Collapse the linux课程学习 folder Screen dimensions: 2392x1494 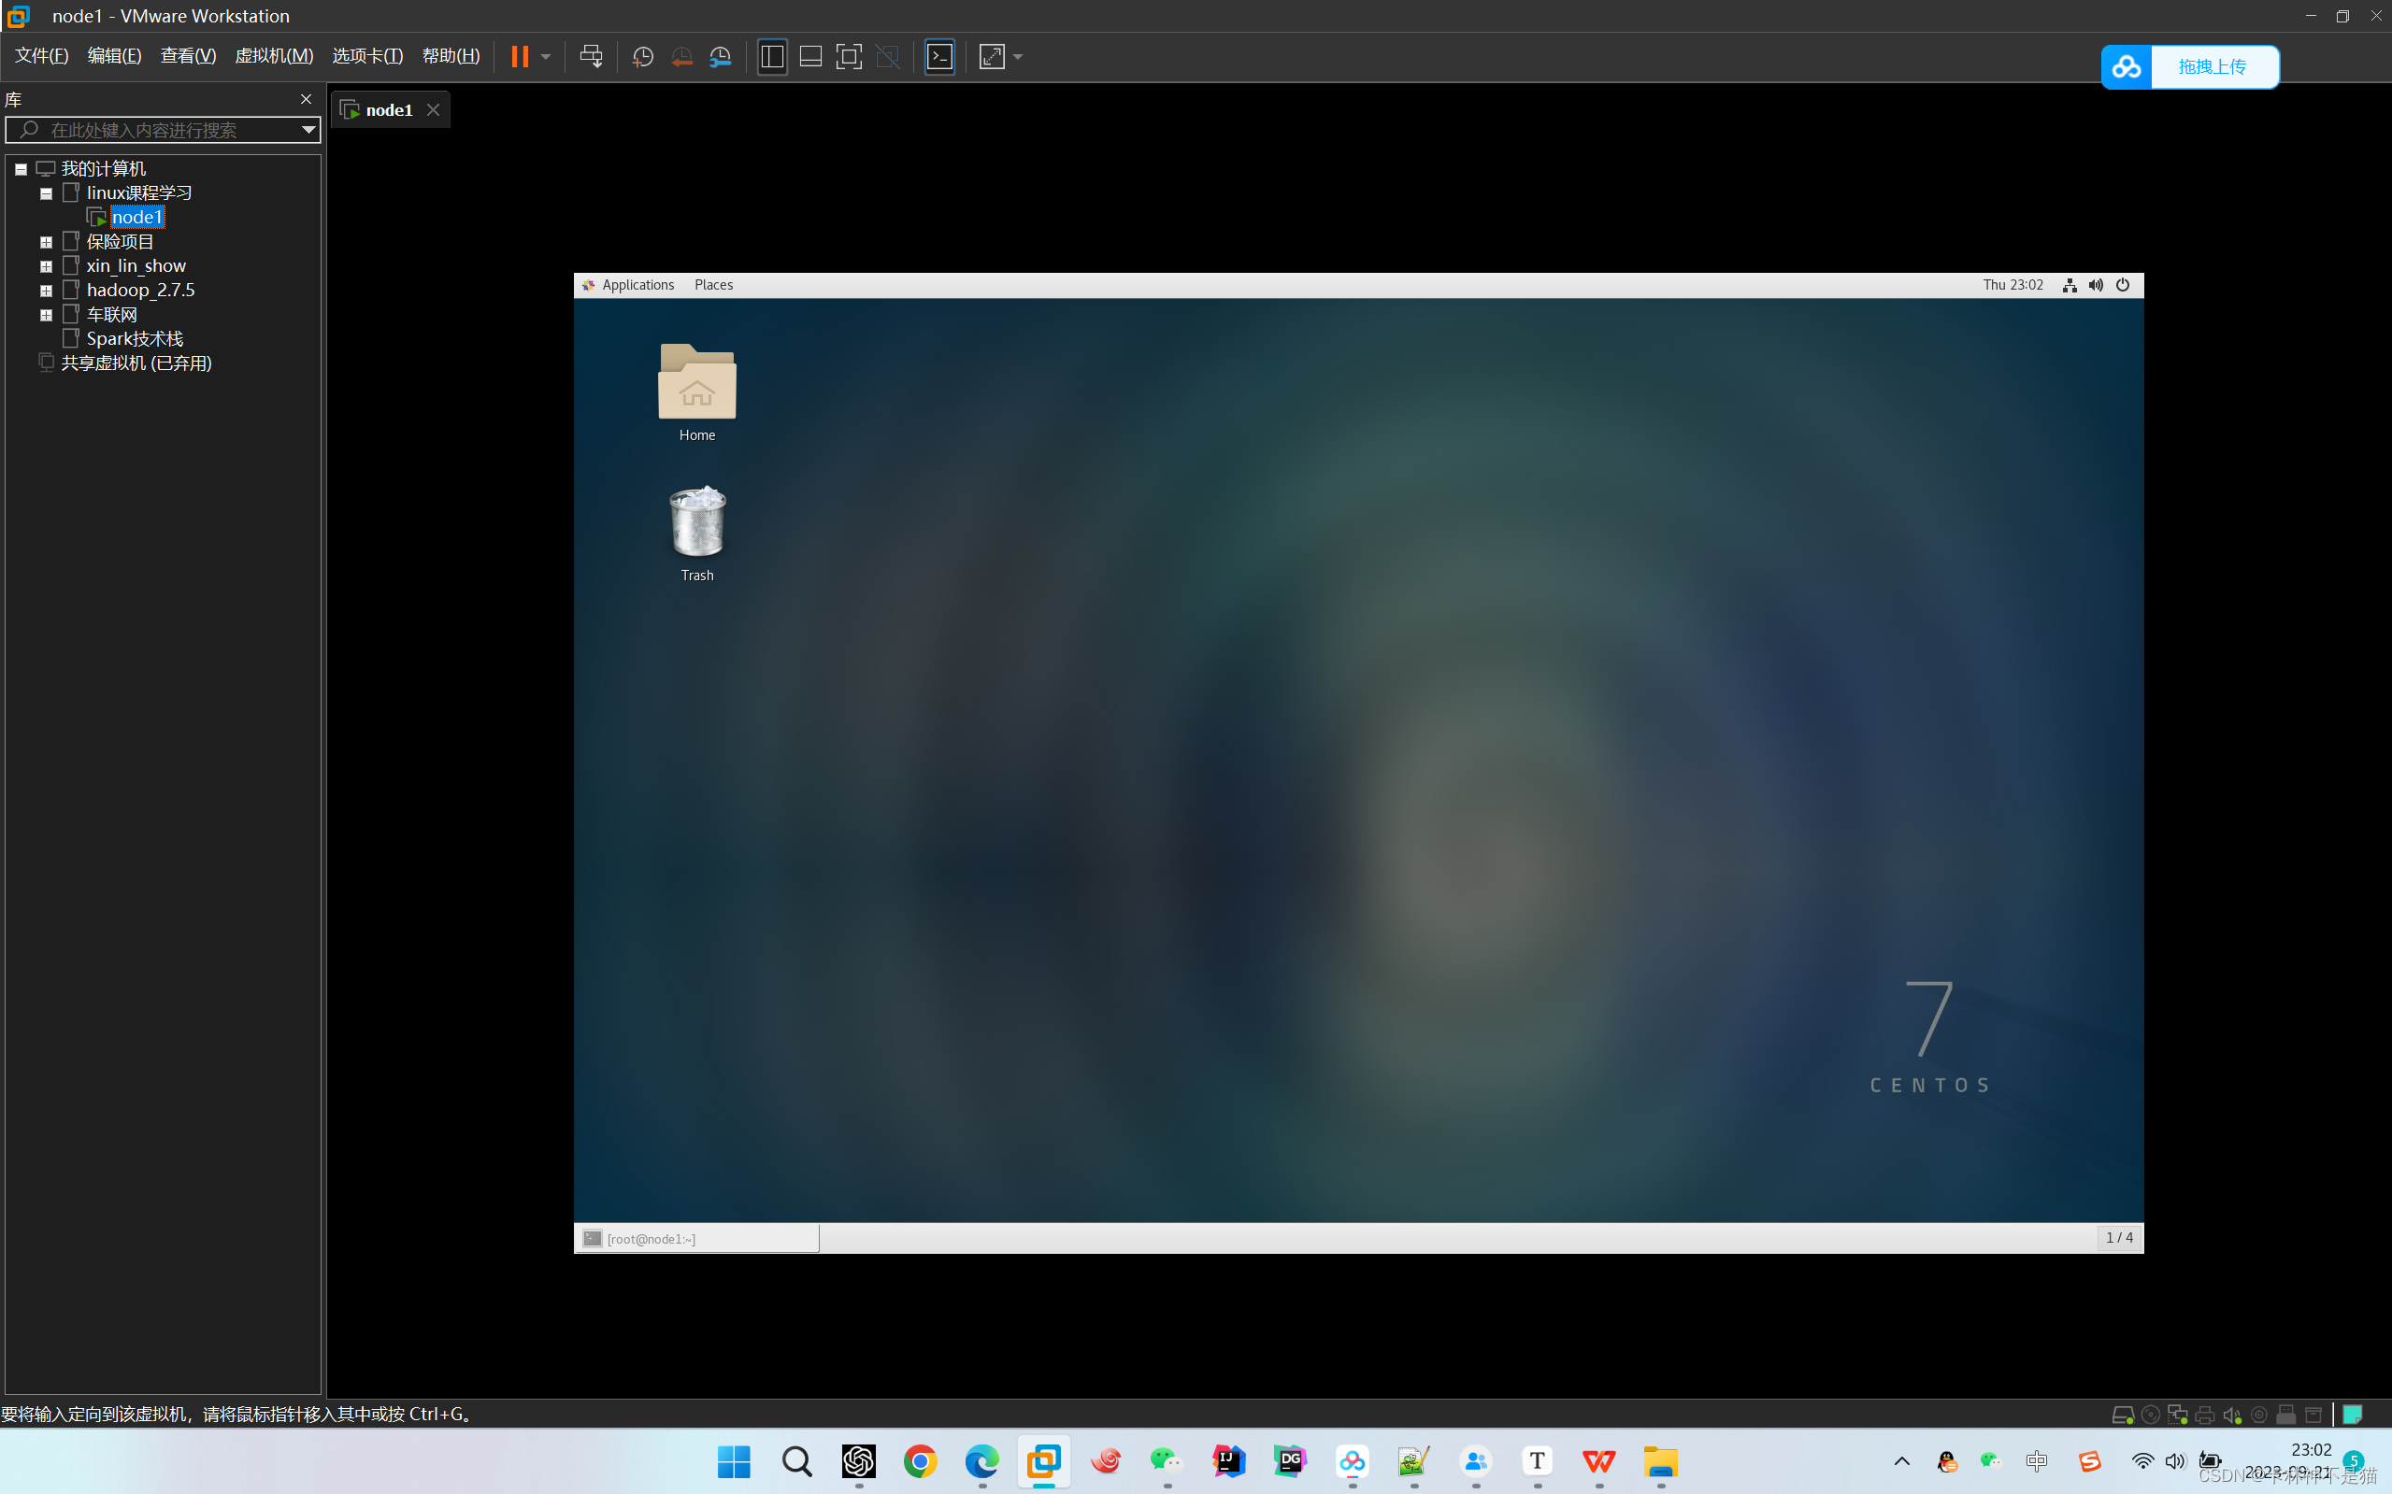(46, 193)
